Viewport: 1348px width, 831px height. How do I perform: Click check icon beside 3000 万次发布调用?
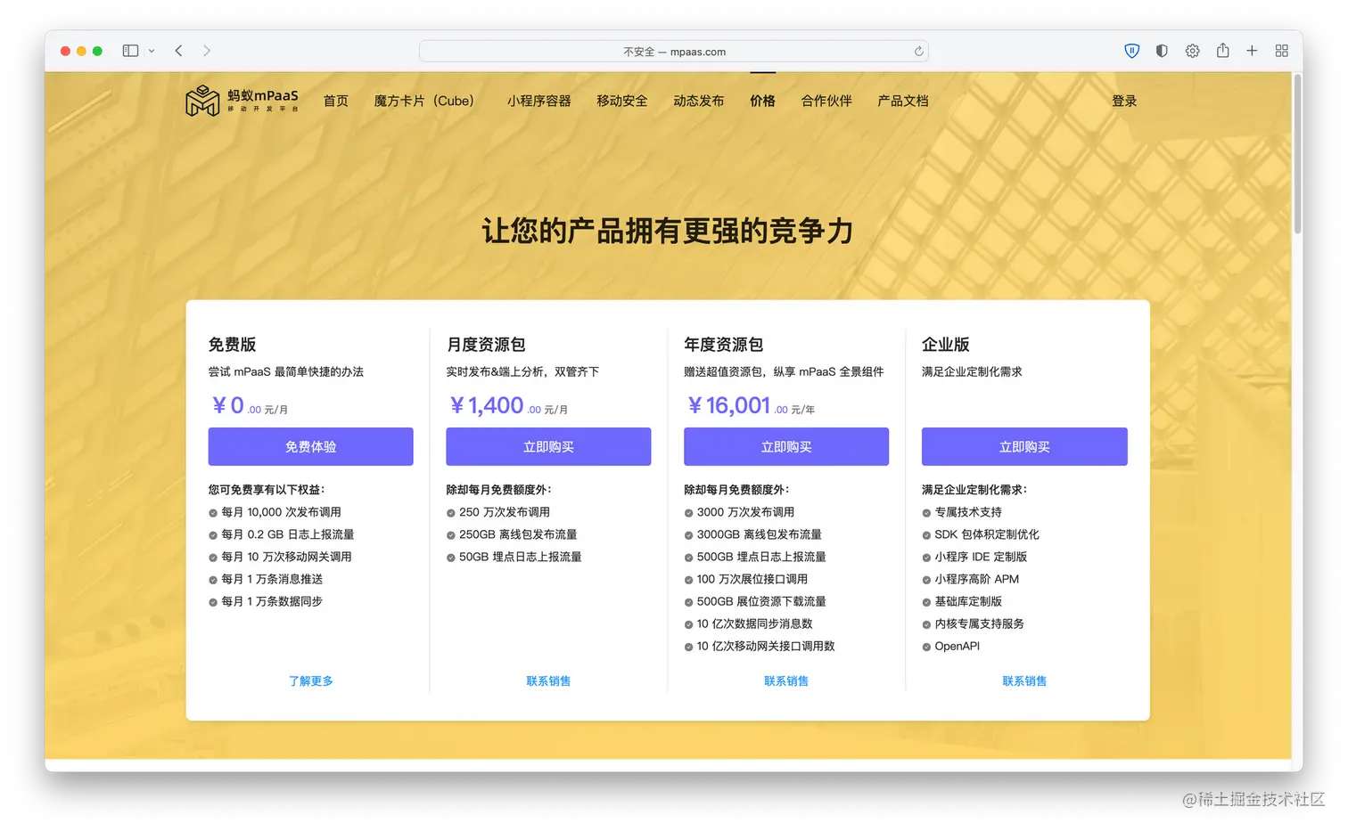point(688,513)
